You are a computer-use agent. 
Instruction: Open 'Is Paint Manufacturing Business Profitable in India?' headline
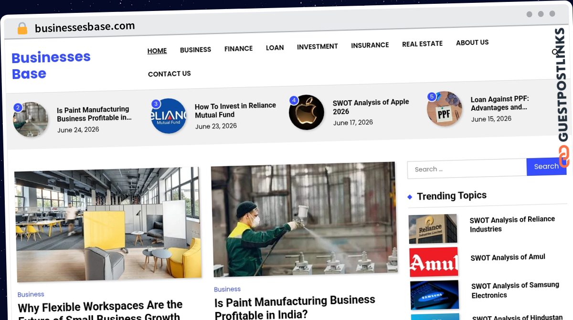coord(295,306)
